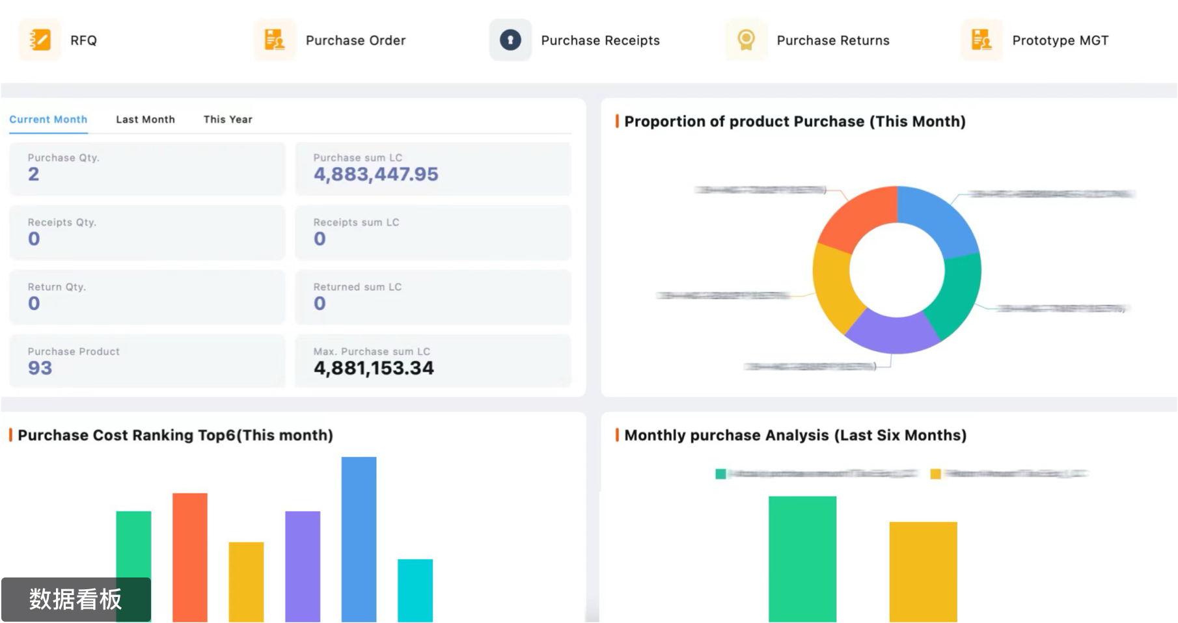Click the Purchase Receipts keyhole icon
This screenshot has width=1178, height=623.
click(510, 40)
